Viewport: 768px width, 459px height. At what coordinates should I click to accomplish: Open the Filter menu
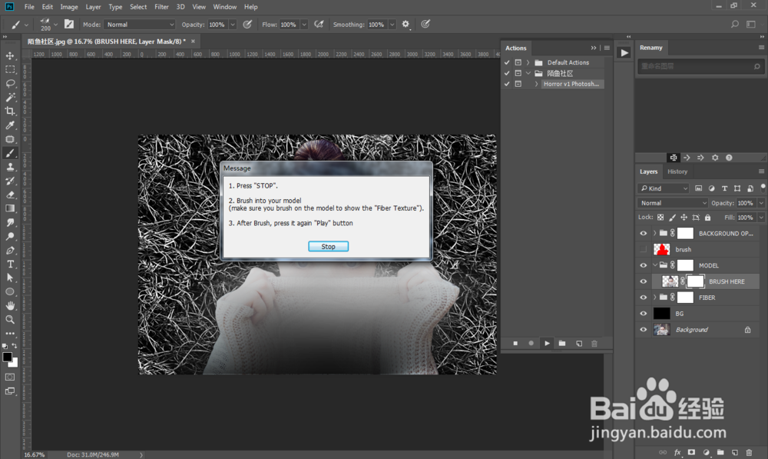(161, 7)
